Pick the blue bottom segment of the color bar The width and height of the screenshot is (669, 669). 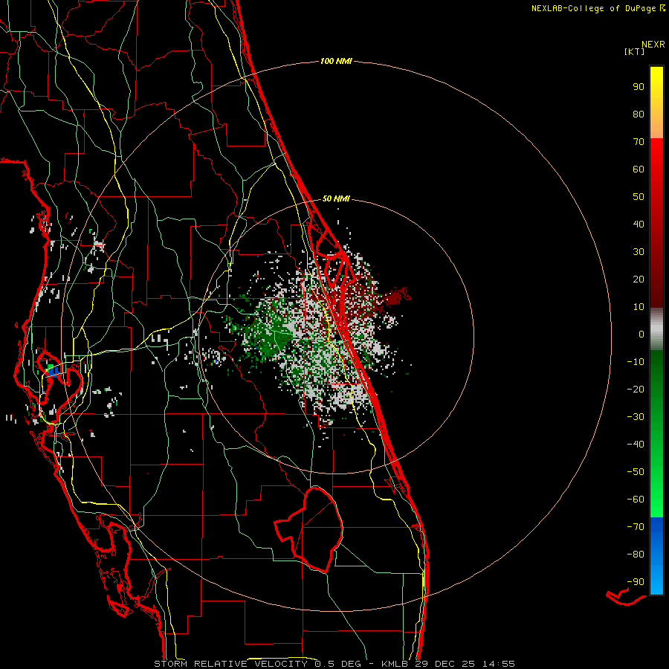tap(656, 556)
